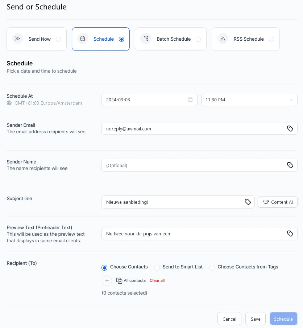Choose the Batch Schedule option card
This screenshot has width=303, height=328.
click(x=171, y=39)
